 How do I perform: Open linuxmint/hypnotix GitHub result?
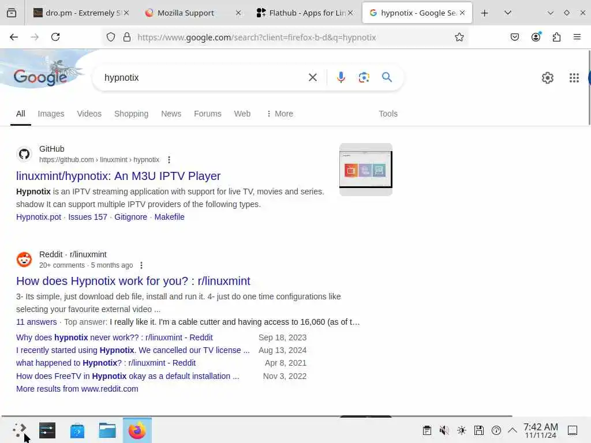tap(118, 176)
